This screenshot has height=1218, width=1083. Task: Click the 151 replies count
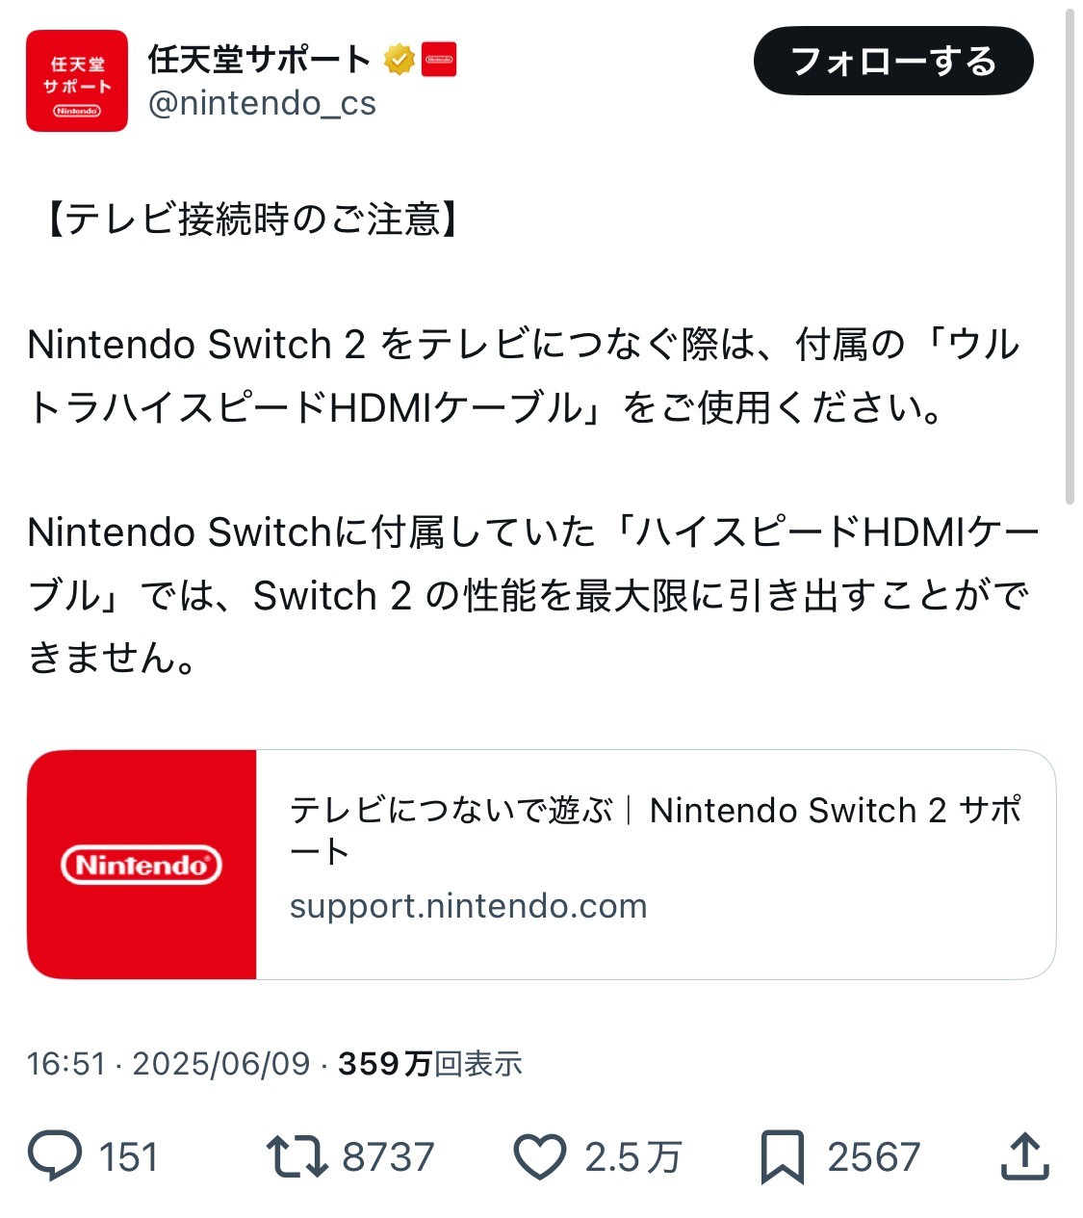pyautogui.click(x=128, y=1157)
